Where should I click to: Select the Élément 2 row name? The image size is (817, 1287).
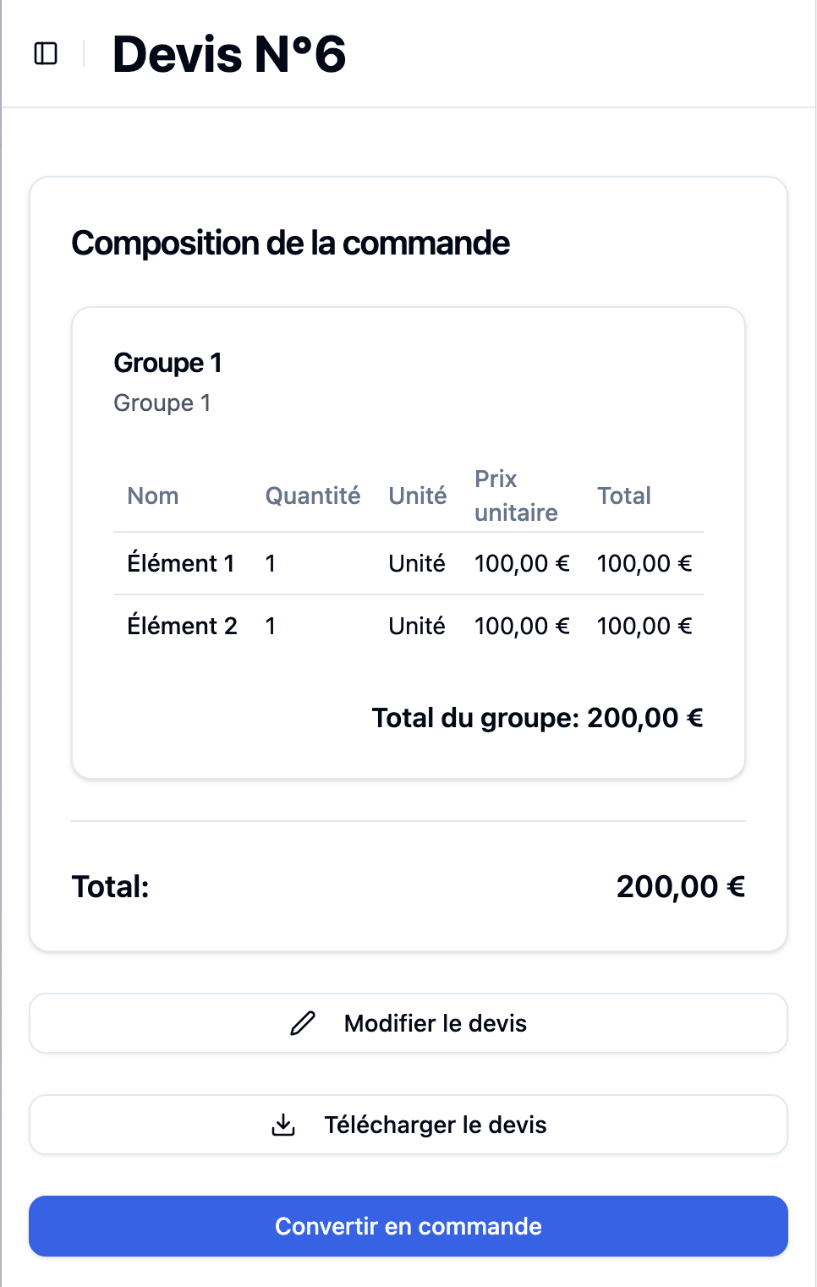pos(182,626)
